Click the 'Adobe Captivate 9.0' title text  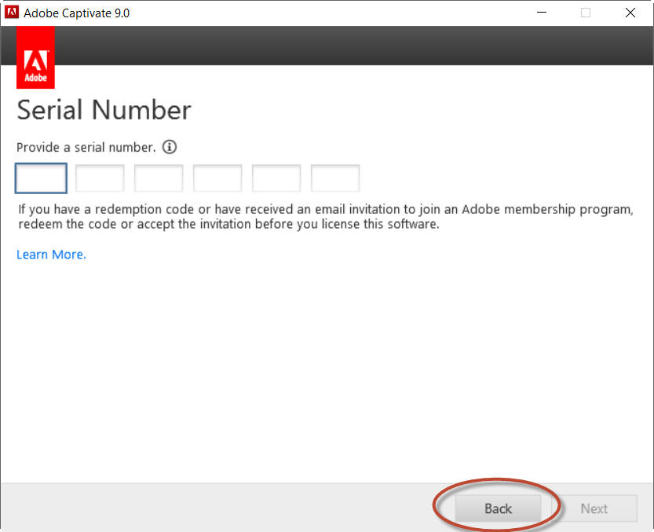tap(77, 13)
